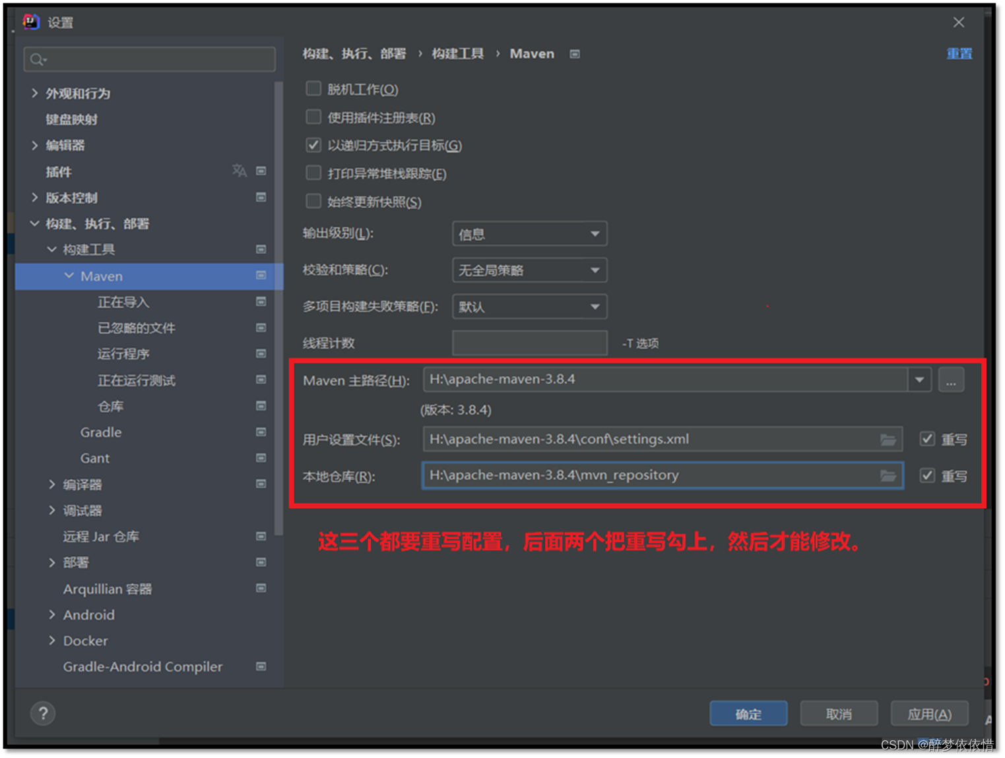
Task: Close the settings dialog
Action: [959, 22]
